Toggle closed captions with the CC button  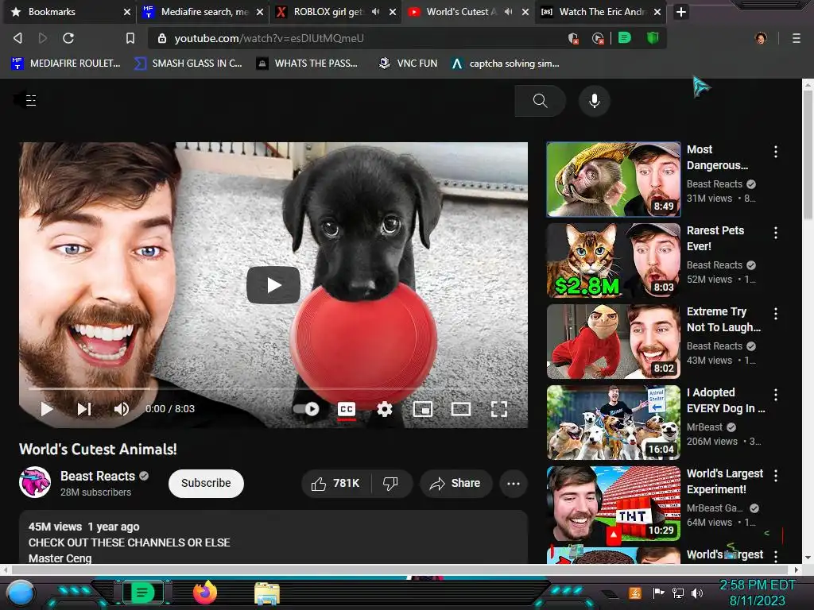tap(347, 409)
